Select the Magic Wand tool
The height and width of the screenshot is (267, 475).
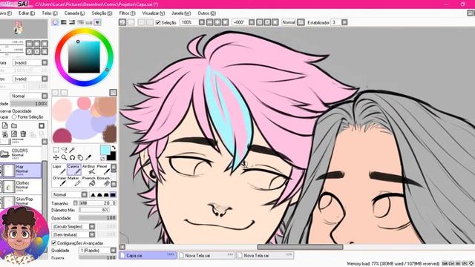pyautogui.click(x=72, y=150)
